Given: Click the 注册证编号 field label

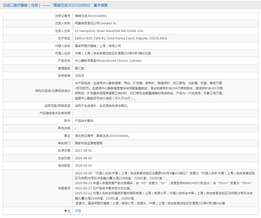Looking at the screenshot, I should pos(63,16).
